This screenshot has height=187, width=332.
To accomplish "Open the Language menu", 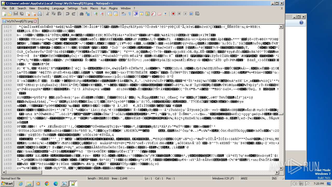I will pos(58,8).
